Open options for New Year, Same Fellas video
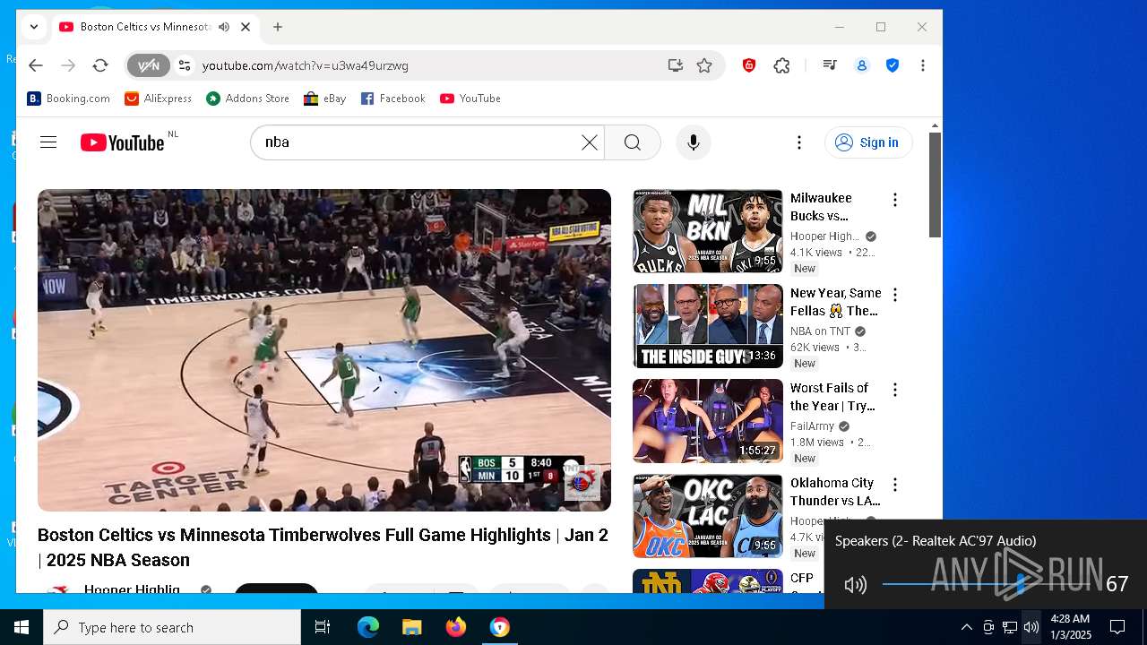The image size is (1147, 645). 894,295
